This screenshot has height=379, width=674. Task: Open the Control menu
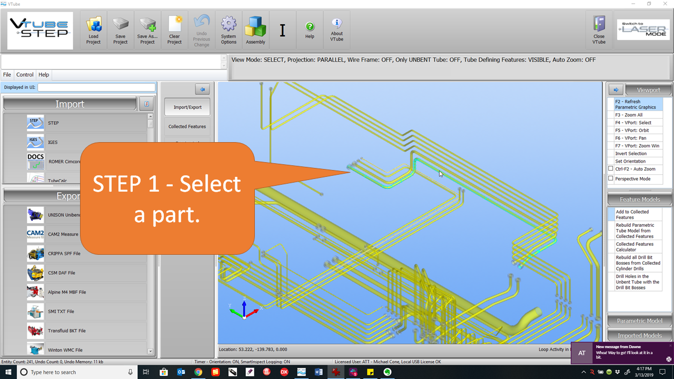coord(25,75)
